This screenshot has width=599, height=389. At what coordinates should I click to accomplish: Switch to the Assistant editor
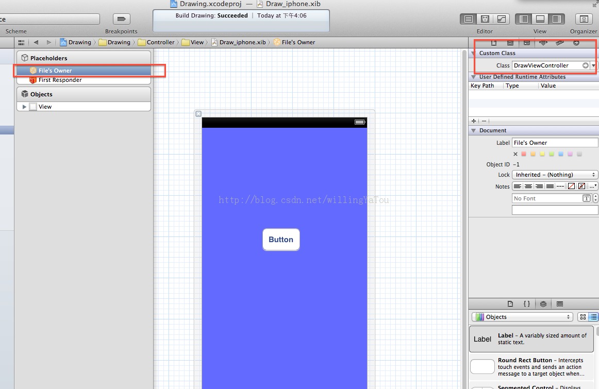pos(485,19)
